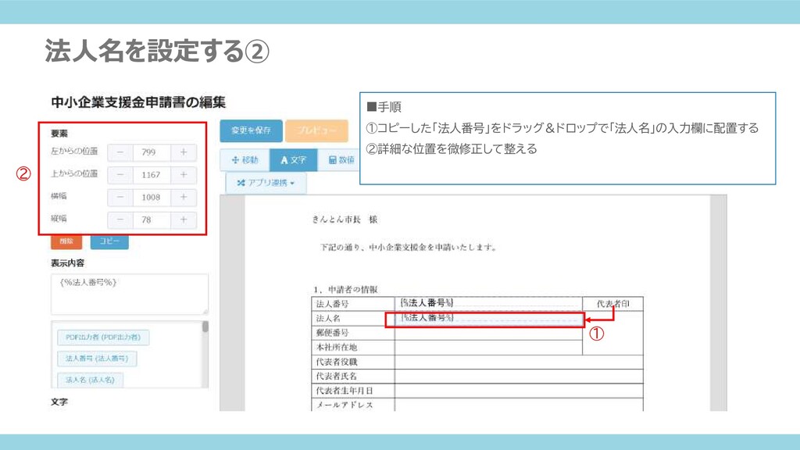Screen dimensions: 800x450
Task: Decrease the 上からの位置 value with minus
Action: point(120,174)
